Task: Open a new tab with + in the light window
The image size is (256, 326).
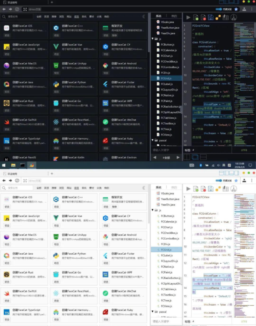Action: pos(52,174)
